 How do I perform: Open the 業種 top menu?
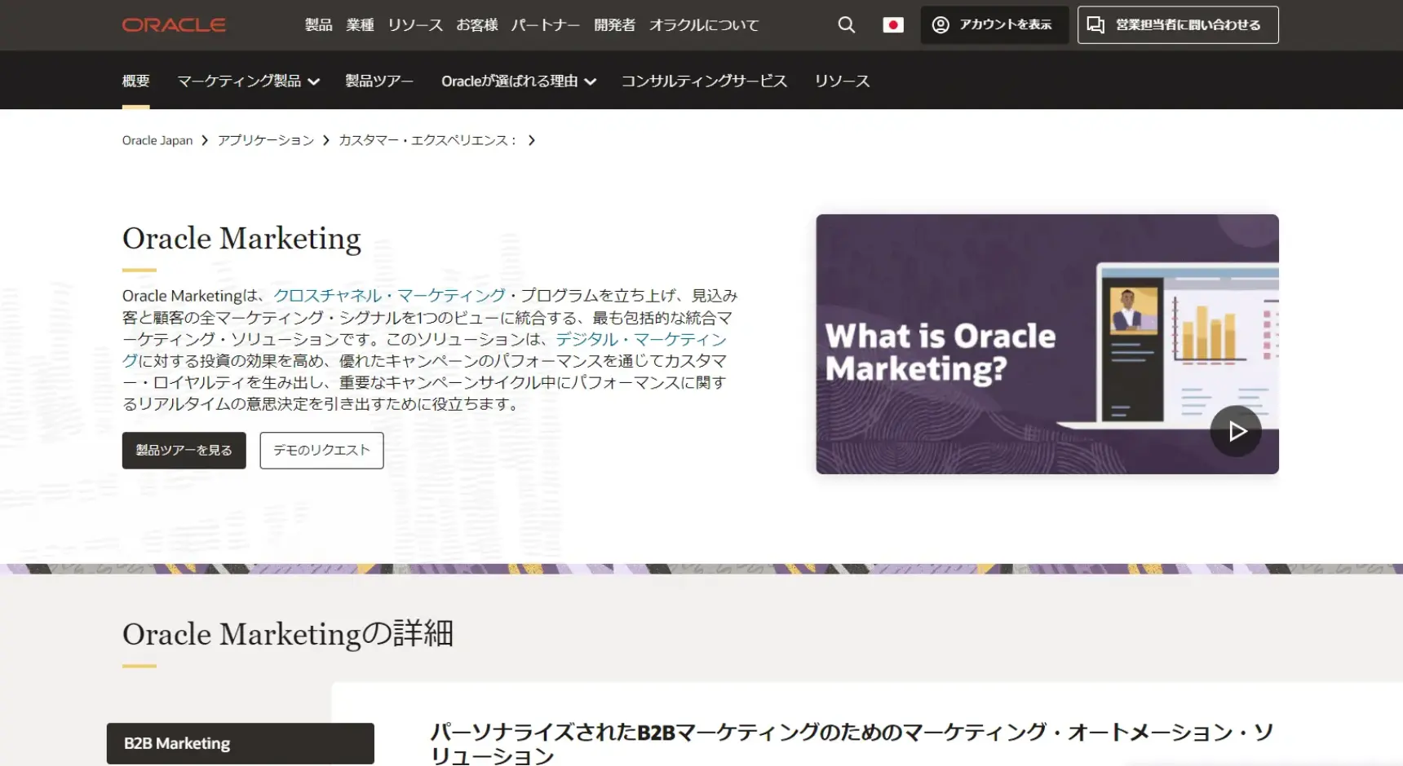click(360, 25)
